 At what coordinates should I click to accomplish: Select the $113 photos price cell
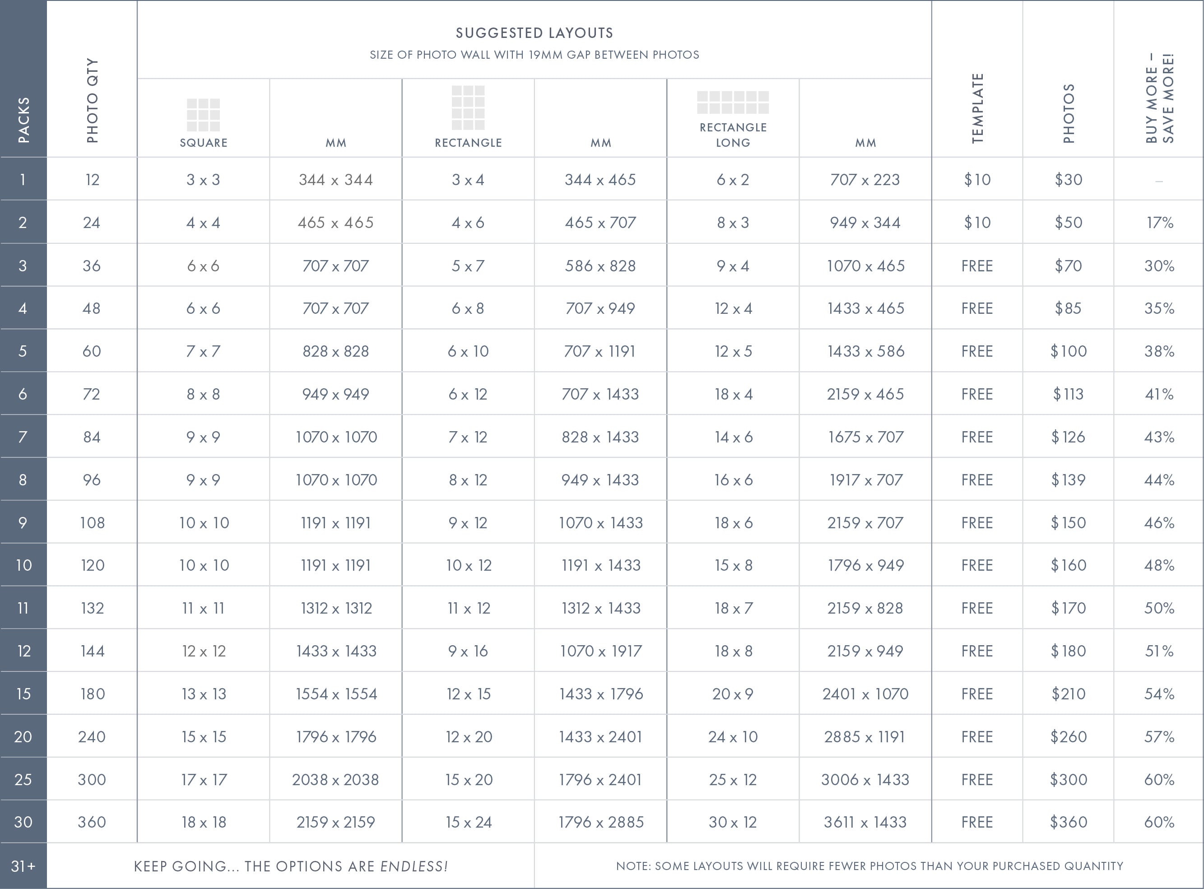[1069, 395]
